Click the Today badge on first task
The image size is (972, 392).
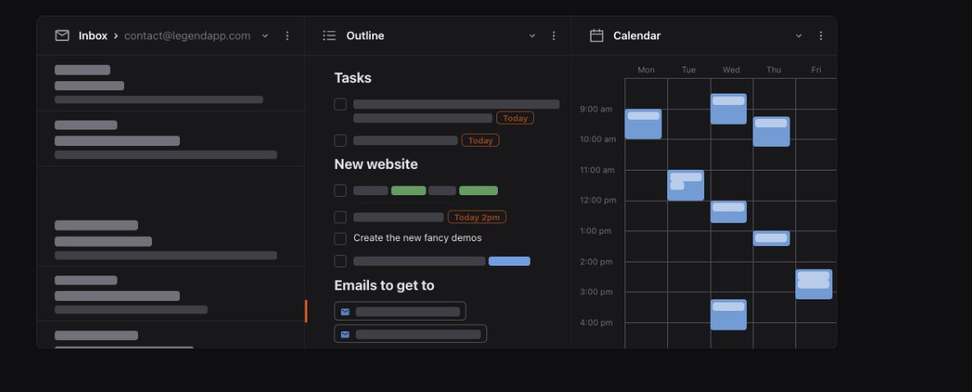click(515, 118)
